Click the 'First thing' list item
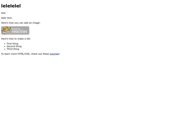The height and width of the screenshot is (135, 180). pos(12,44)
